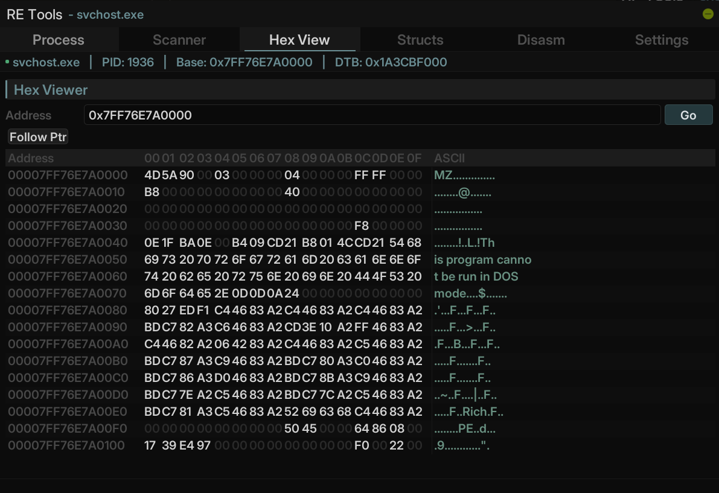Click the Address column header
The width and height of the screenshot is (719, 493).
tap(31, 158)
